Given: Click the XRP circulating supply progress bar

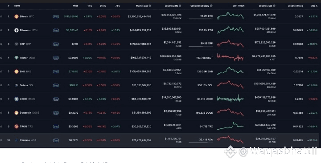Looking at the screenshot, I should click(x=201, y=46).
